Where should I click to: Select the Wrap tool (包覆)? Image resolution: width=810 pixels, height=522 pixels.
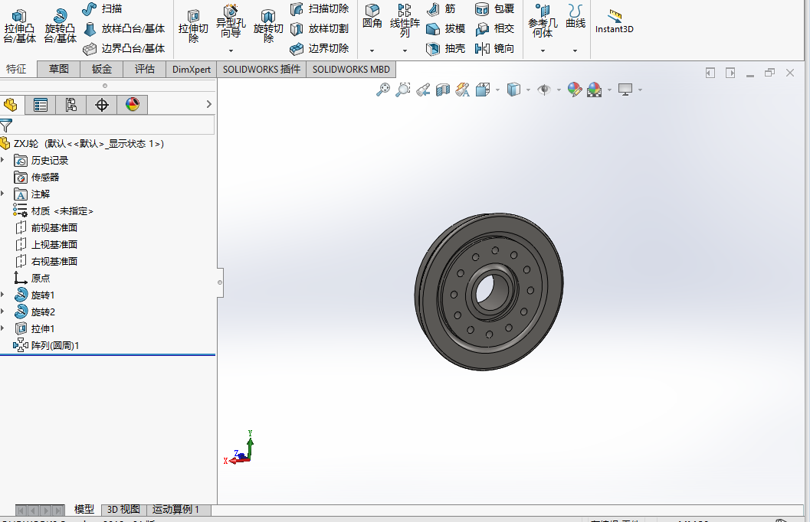coord(494,8)
